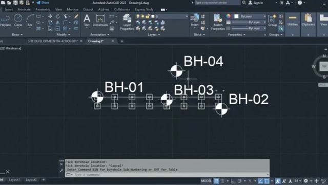Screen dimensions: 328x185
Task: Select the Polyline tool
Action: (x=5, y=21)
